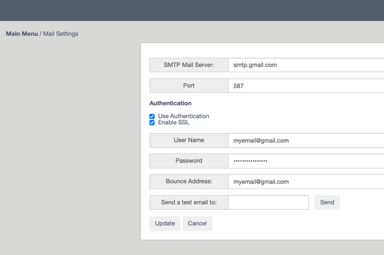
Task: Save settings with the Update button
Action: click(x=165, y=224)
